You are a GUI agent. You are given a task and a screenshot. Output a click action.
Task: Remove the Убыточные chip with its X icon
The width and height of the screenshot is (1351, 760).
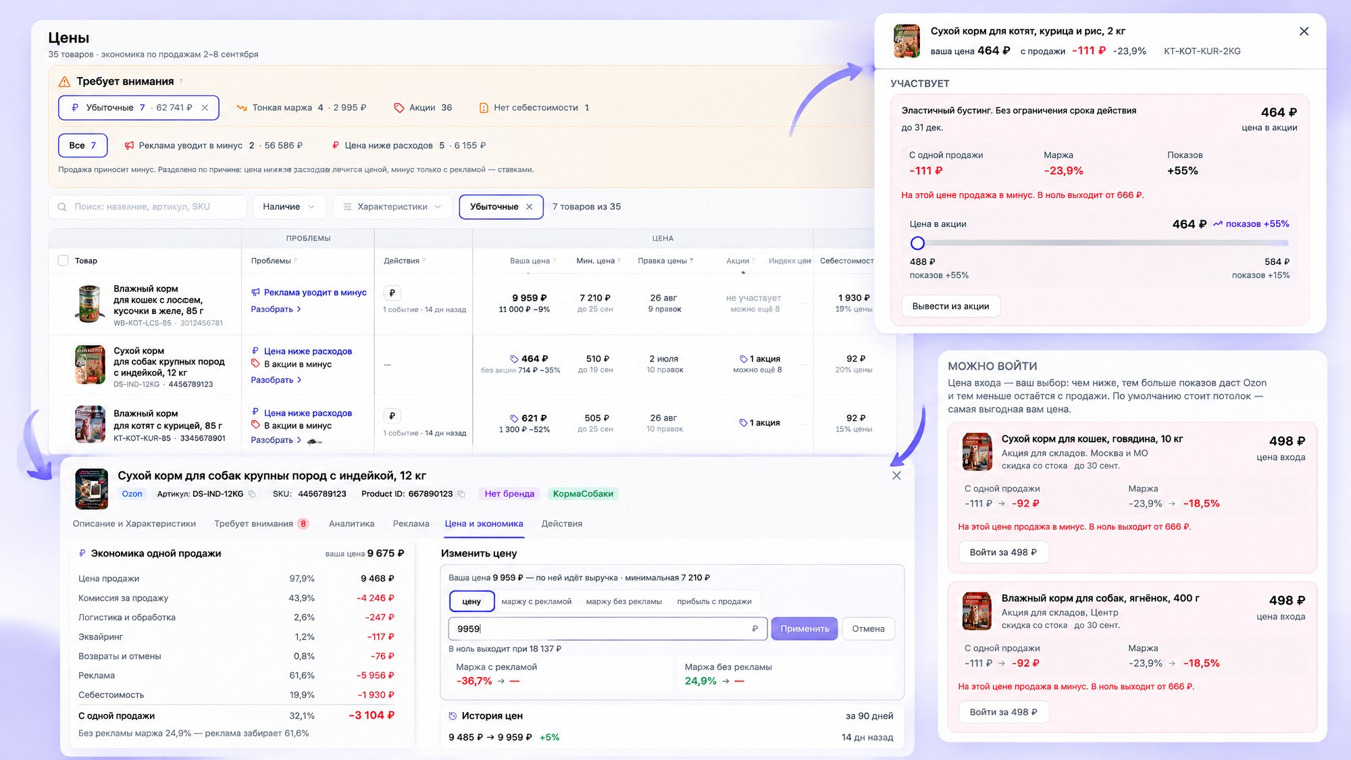(205, 107)
